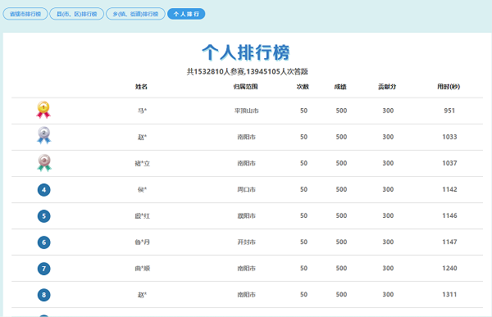Click the name 侯*
Viewport: 492px width, 317px height.
point(143,190)
